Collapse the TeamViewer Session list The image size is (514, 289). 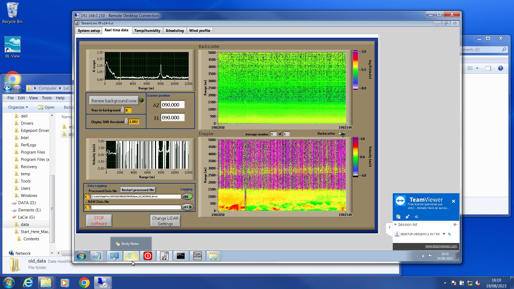[395, 225]
